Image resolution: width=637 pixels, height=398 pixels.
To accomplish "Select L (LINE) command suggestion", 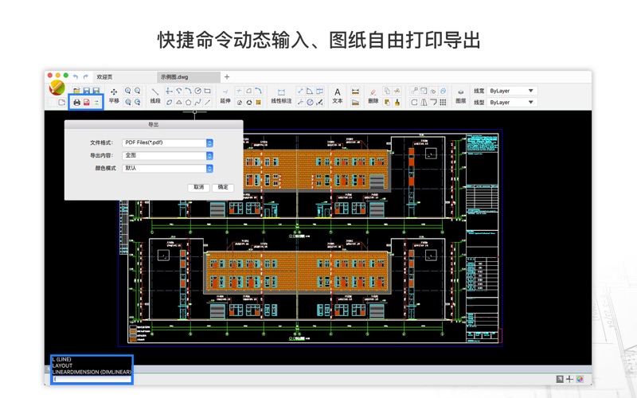I will [62, 360].
